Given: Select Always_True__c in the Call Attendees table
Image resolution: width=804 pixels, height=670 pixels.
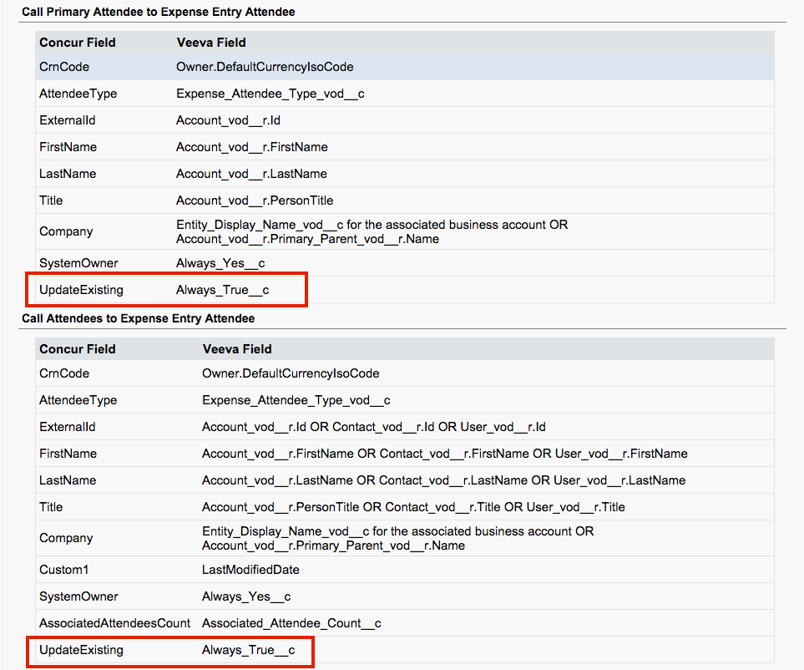Looking at the screenshot, I should click(248, 650).
